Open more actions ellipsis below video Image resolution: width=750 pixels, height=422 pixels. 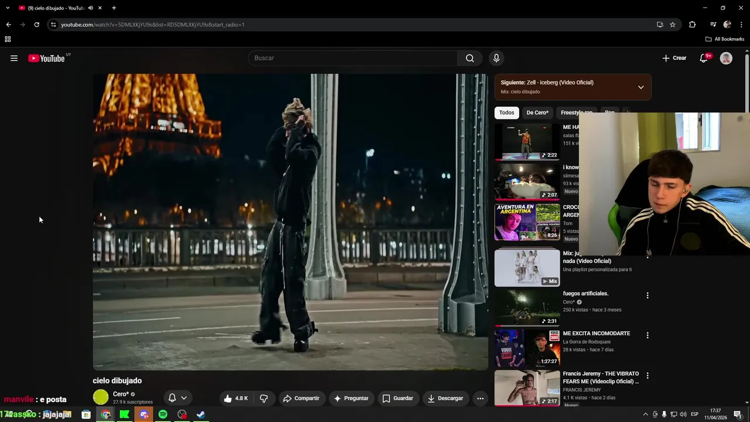pyautogui.click(x=480, y=398)
